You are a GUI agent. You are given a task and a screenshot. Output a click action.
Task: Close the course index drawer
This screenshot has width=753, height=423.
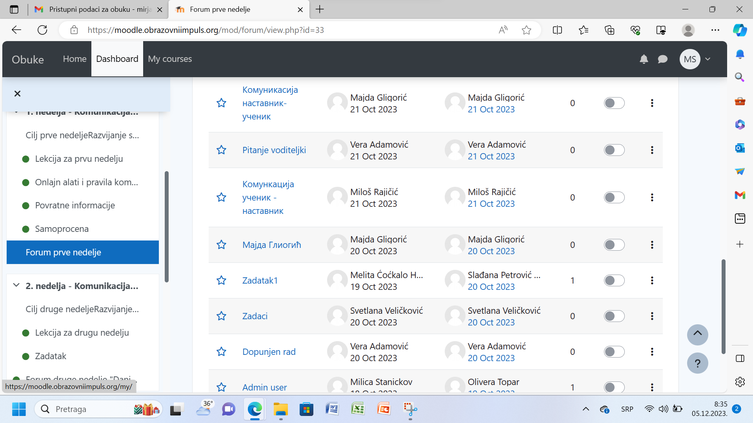pyautogui.click(x=17, y=94)
